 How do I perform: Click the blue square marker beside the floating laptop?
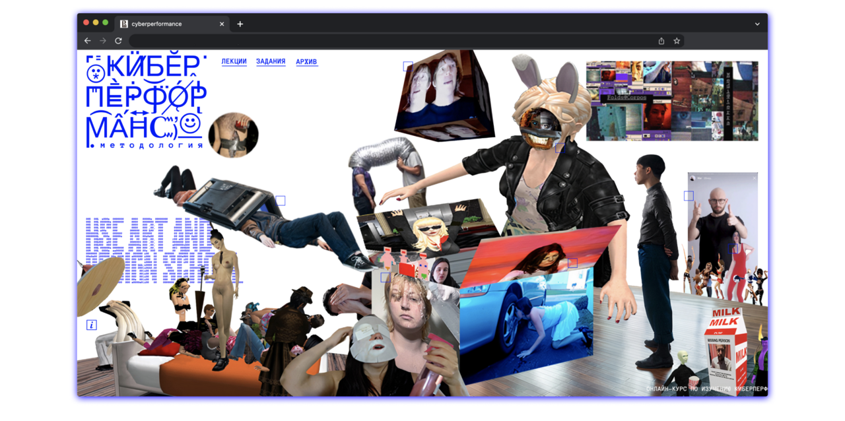coord(281,201)
